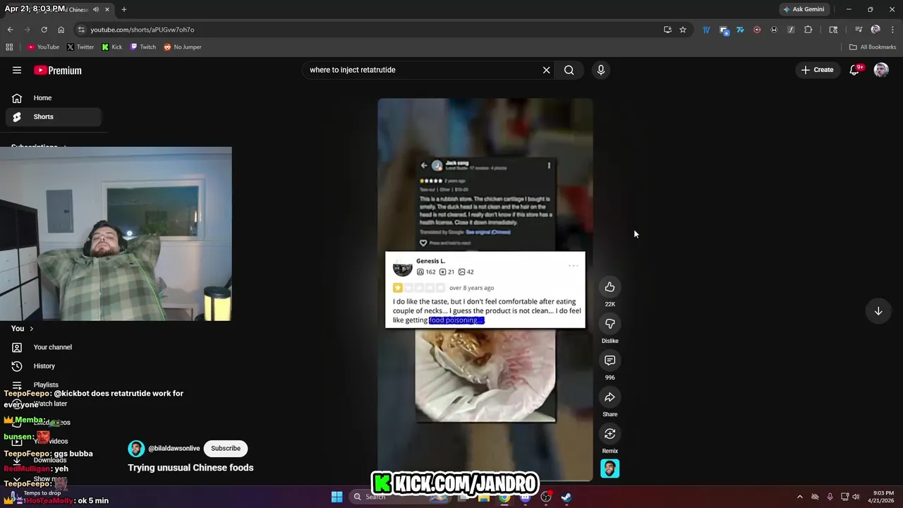Bookmark this page with the star
Screen dimensions: 903x508
point(683,30)
